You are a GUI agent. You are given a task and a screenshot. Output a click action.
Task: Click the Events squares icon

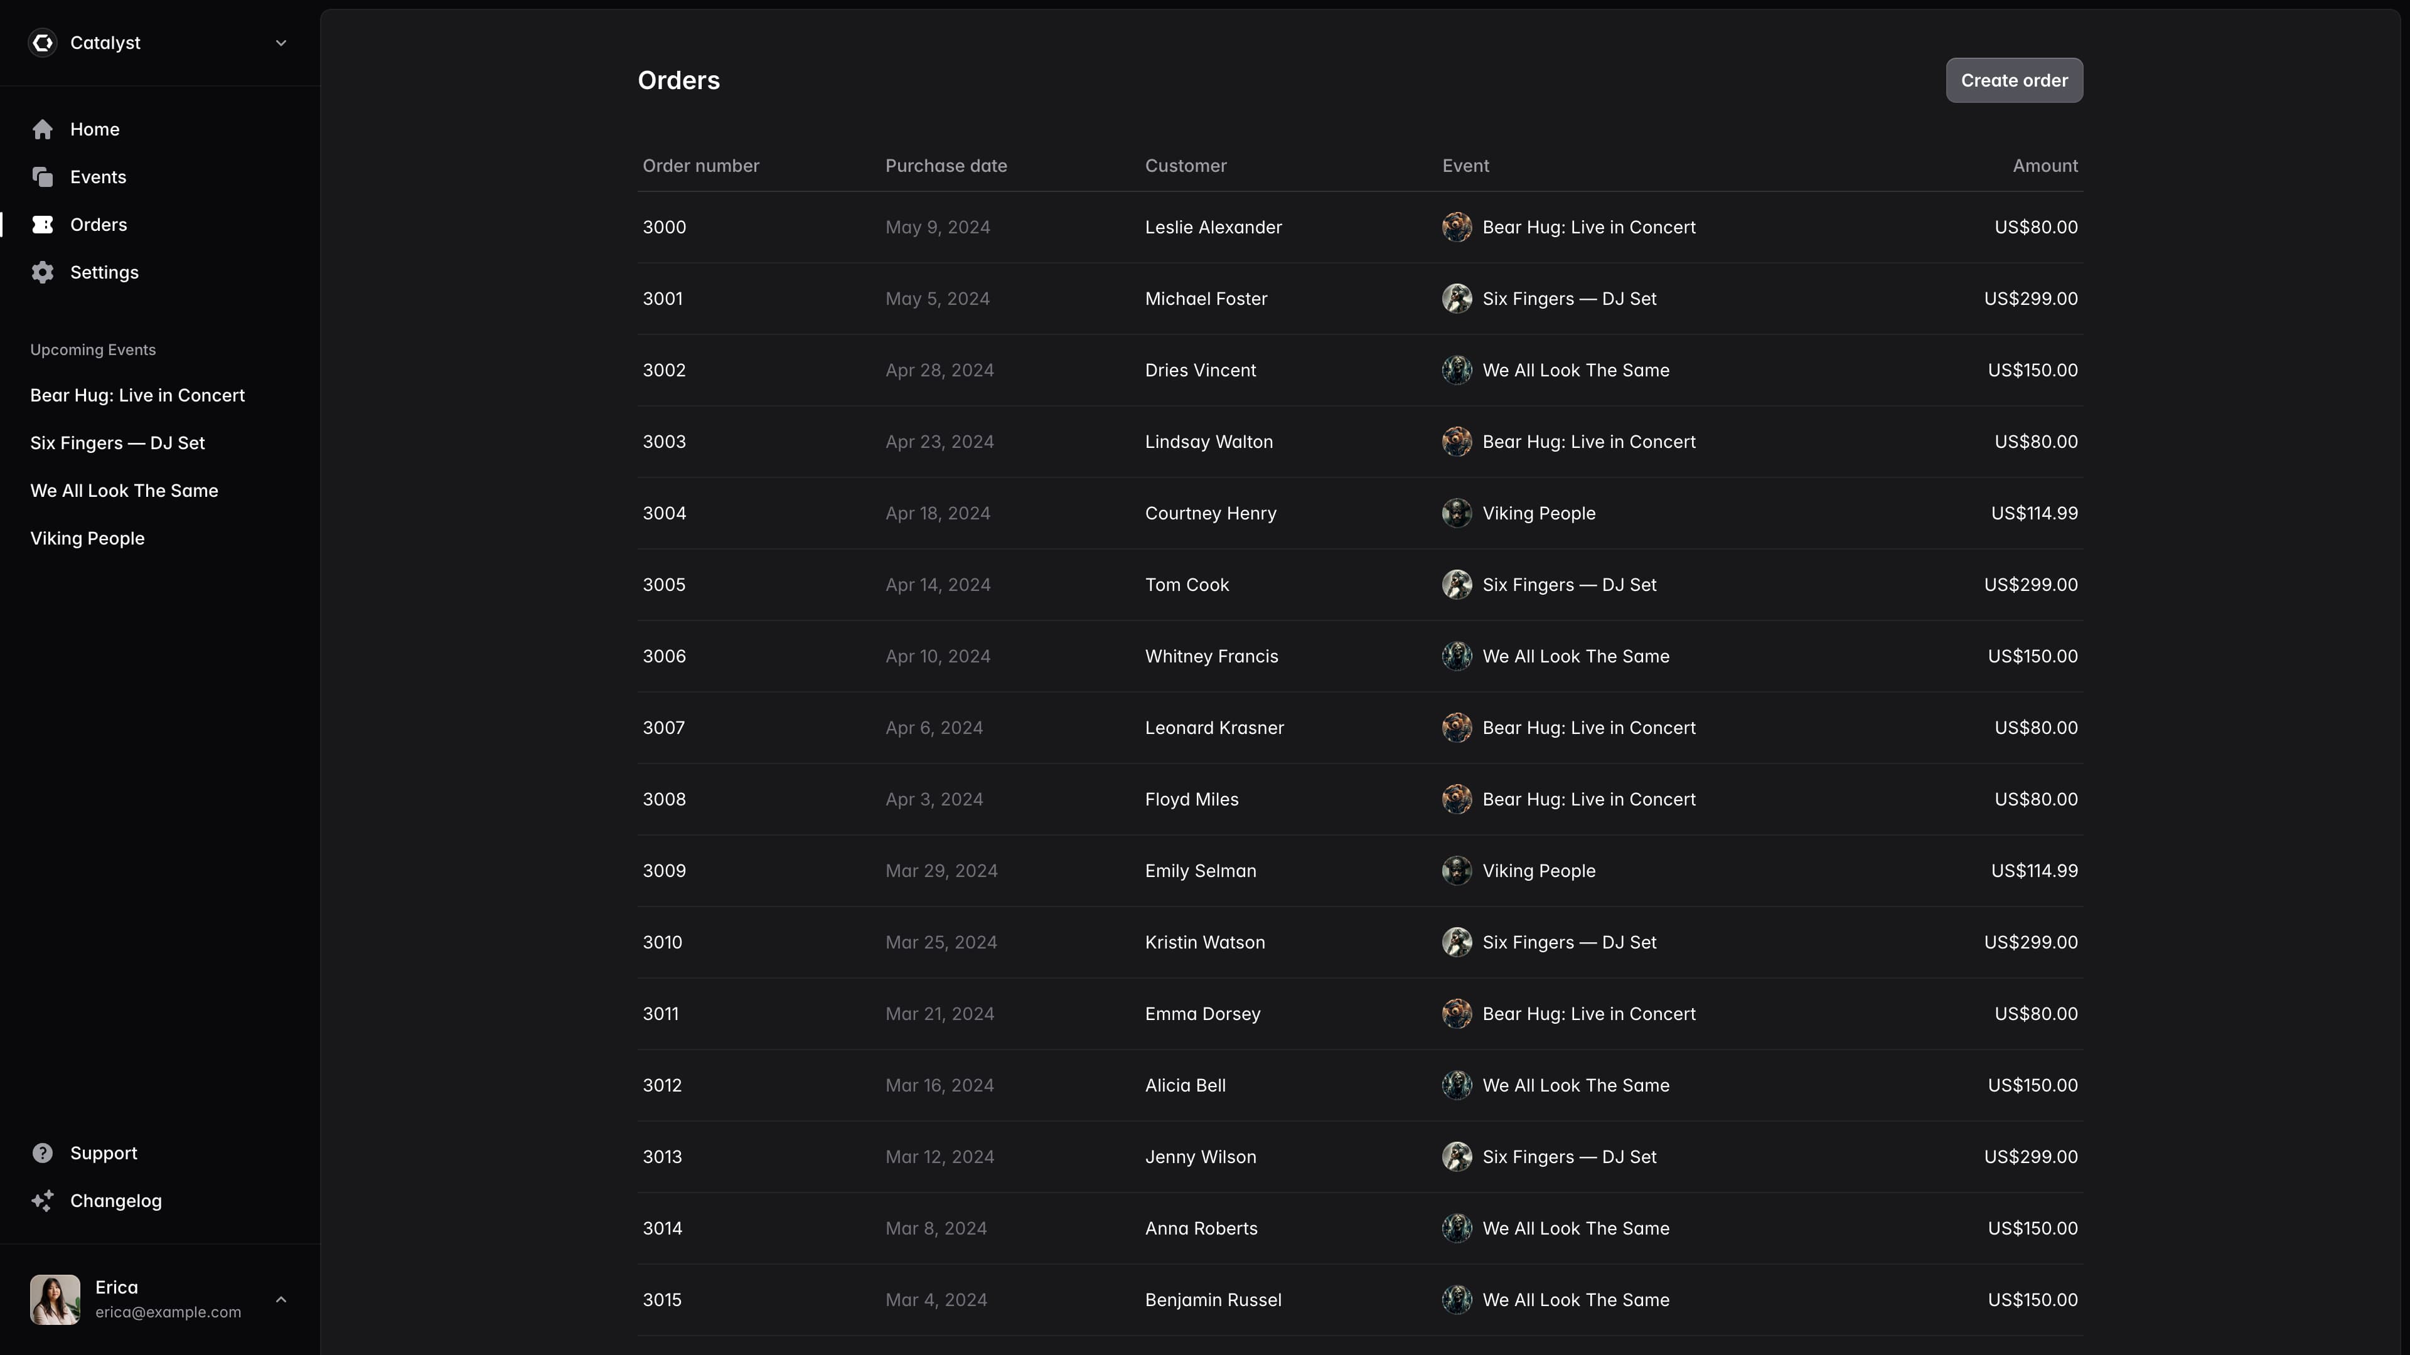pyautogui.click(x=43, y=178)
